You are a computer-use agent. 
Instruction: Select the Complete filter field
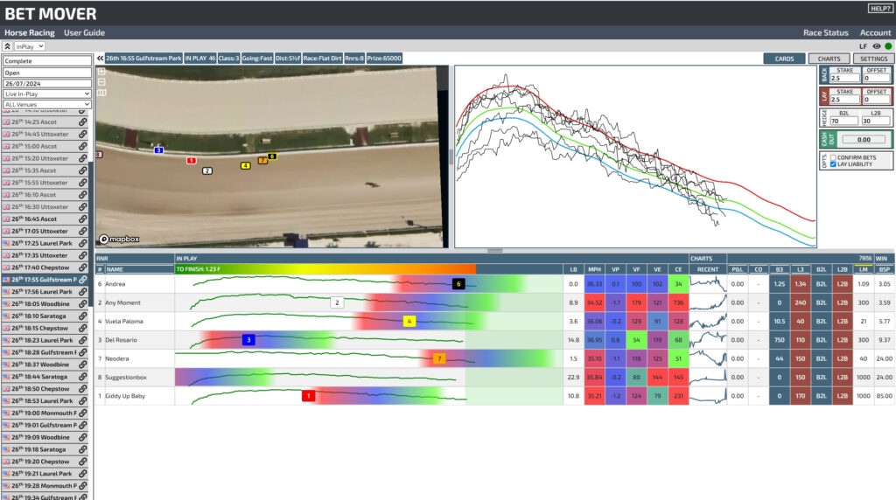click(x=47, y=60)
